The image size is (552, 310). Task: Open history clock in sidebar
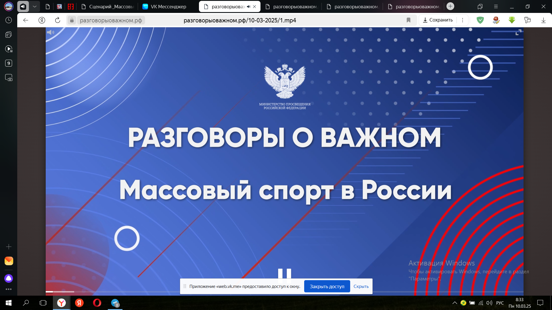point(9,20)
